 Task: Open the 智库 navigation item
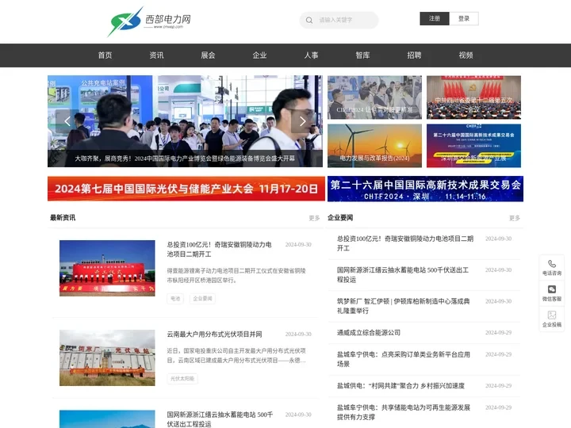pyautogui.click(x=362, y=55)
